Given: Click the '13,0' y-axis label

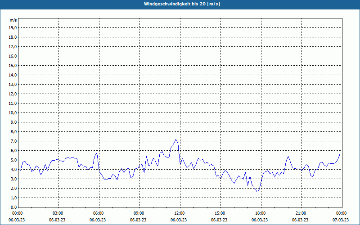Looking at the screenshot, I should pos(13,85).
